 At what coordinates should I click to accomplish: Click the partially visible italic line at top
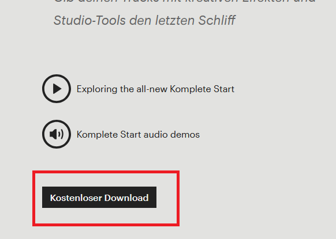184,2
